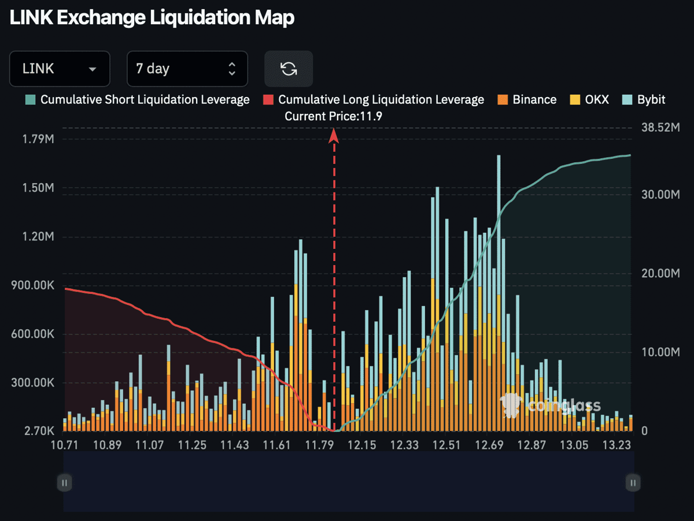The height and width of the screenshot is (521, 694).
Task: Toggle the Bybit teal legend swatch
Action: pyautogui.click(x=627, y=99)
